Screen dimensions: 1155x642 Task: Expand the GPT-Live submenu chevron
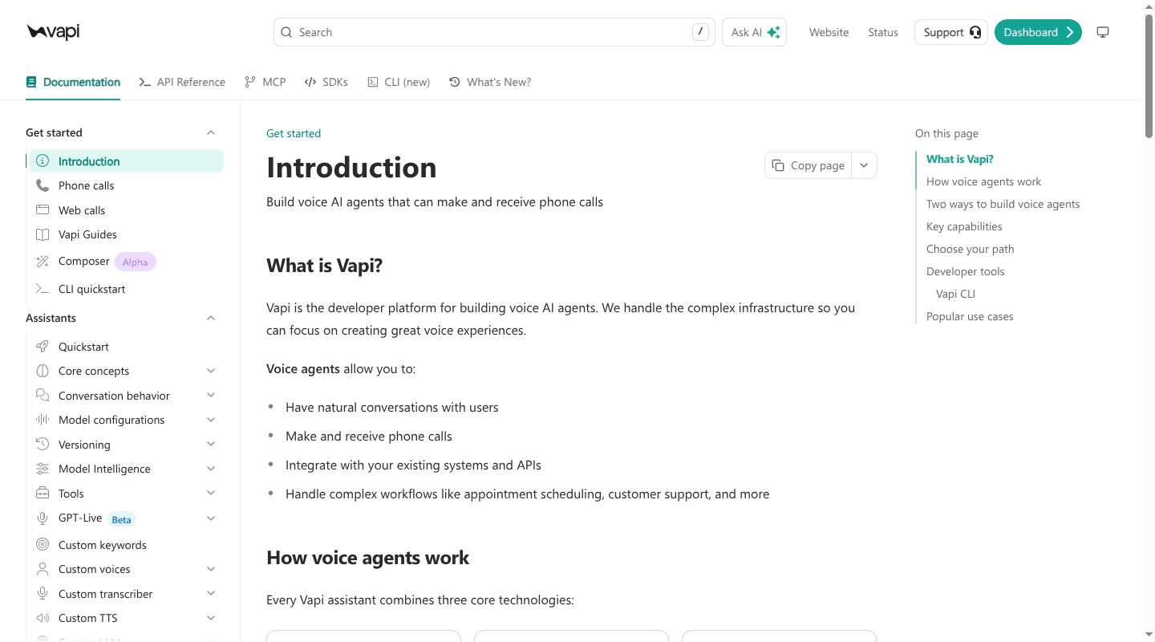point(211,518)
